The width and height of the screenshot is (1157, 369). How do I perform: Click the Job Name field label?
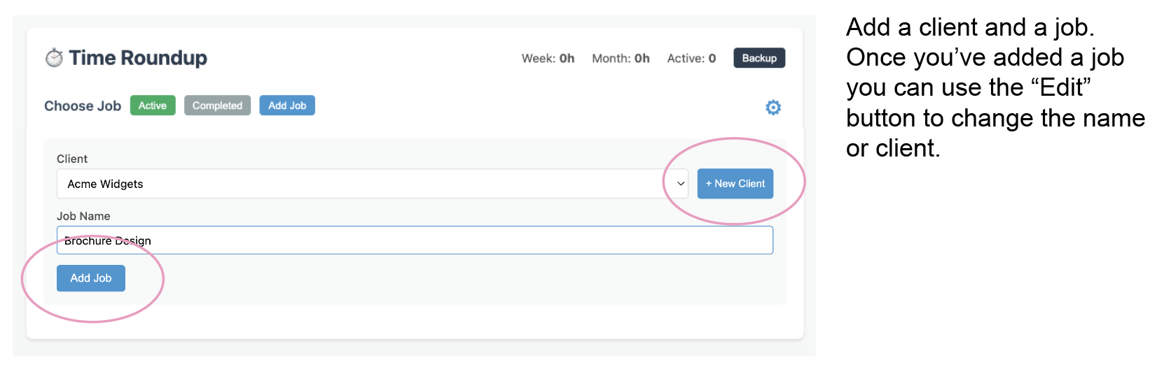(x=83, y=216)
